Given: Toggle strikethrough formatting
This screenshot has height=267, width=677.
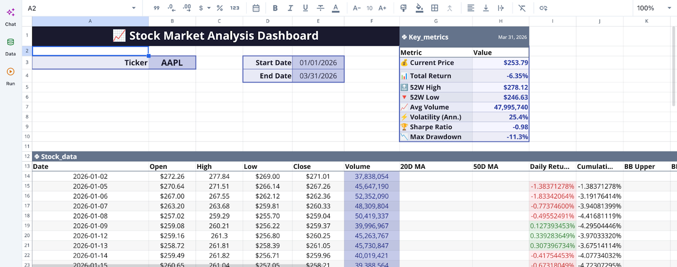Looking at the screenshot, I should coord(321,8).
